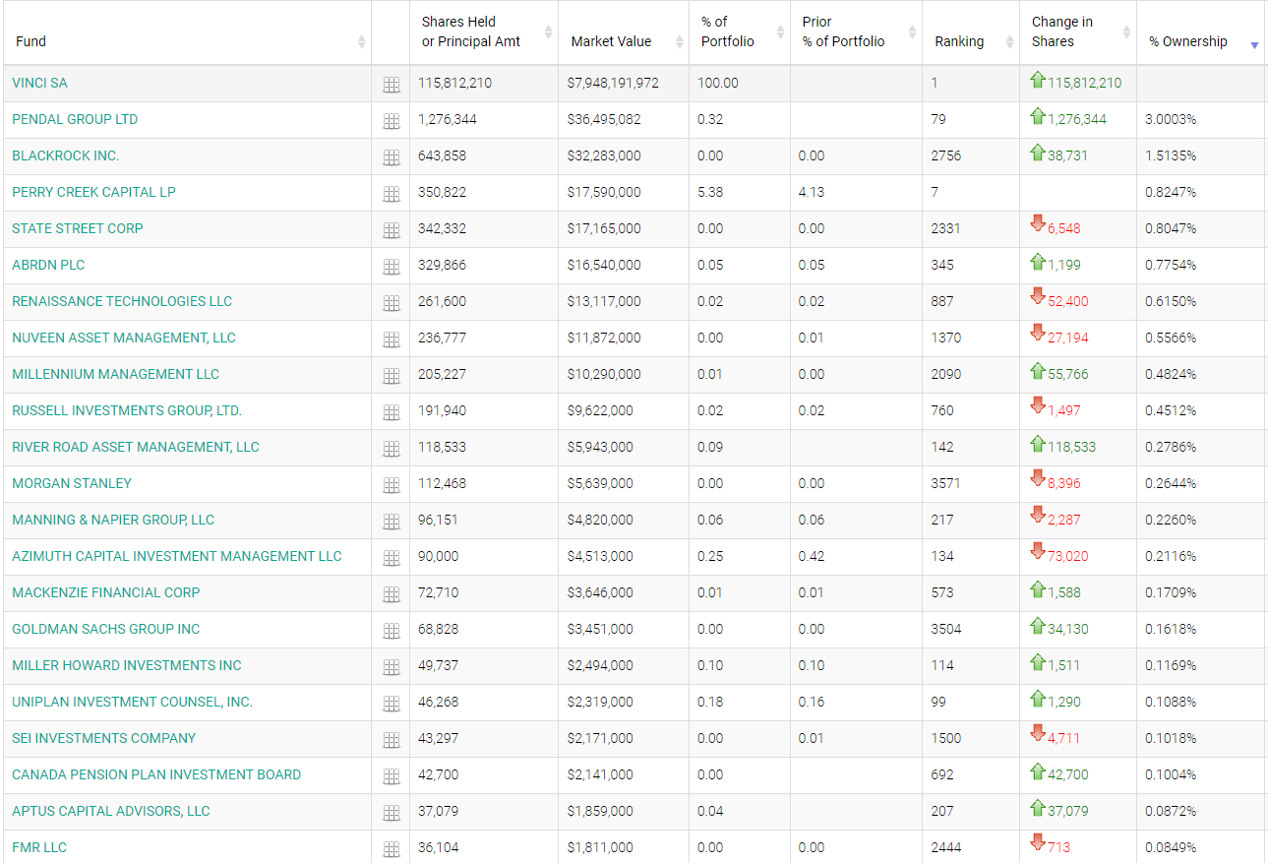This screenshot has height=863, width=1268.
Task: Open MACKENZIE FINANCIAL CORP link
Action: tap(106, 592)
